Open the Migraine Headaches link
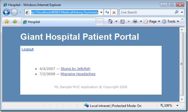Image resolution: width=188 pixels, height=112 pixels. pos(78,74)
